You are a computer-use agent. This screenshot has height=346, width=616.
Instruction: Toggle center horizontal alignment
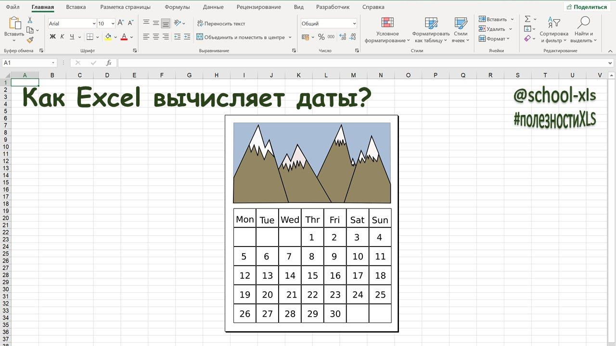point(156,37)
